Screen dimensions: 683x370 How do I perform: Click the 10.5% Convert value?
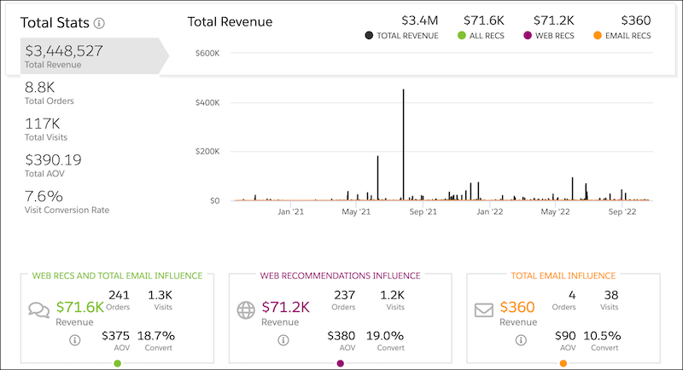[x=602, y=336]
